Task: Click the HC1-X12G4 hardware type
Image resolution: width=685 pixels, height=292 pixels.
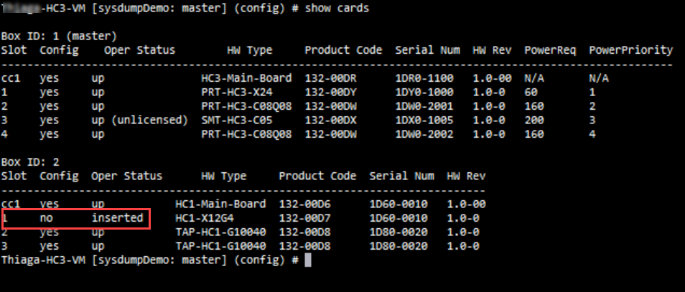Action: click(x=204, y=218)
